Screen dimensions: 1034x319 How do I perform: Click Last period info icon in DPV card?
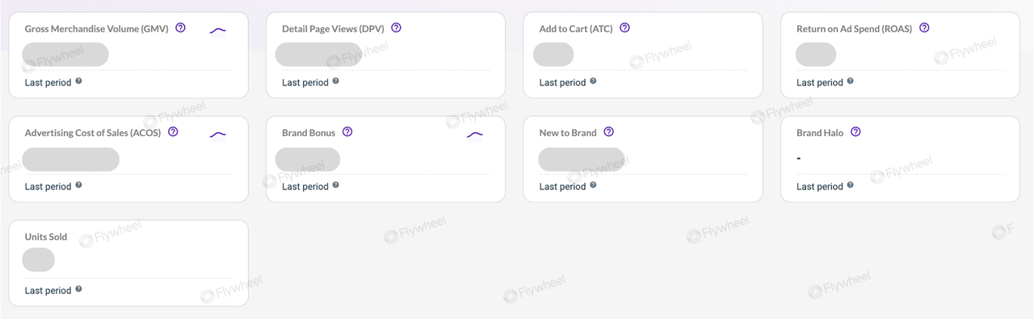point(336,81)
